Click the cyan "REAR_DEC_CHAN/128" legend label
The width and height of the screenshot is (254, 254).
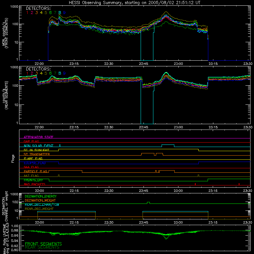click(x=42, y=205)
